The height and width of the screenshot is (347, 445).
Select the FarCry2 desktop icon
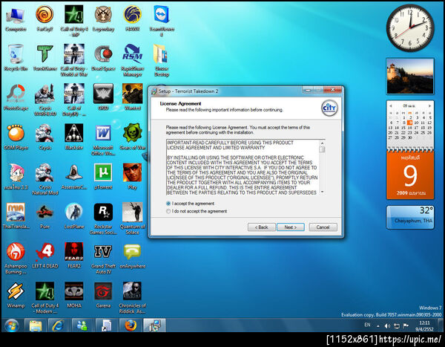[44, 19]
